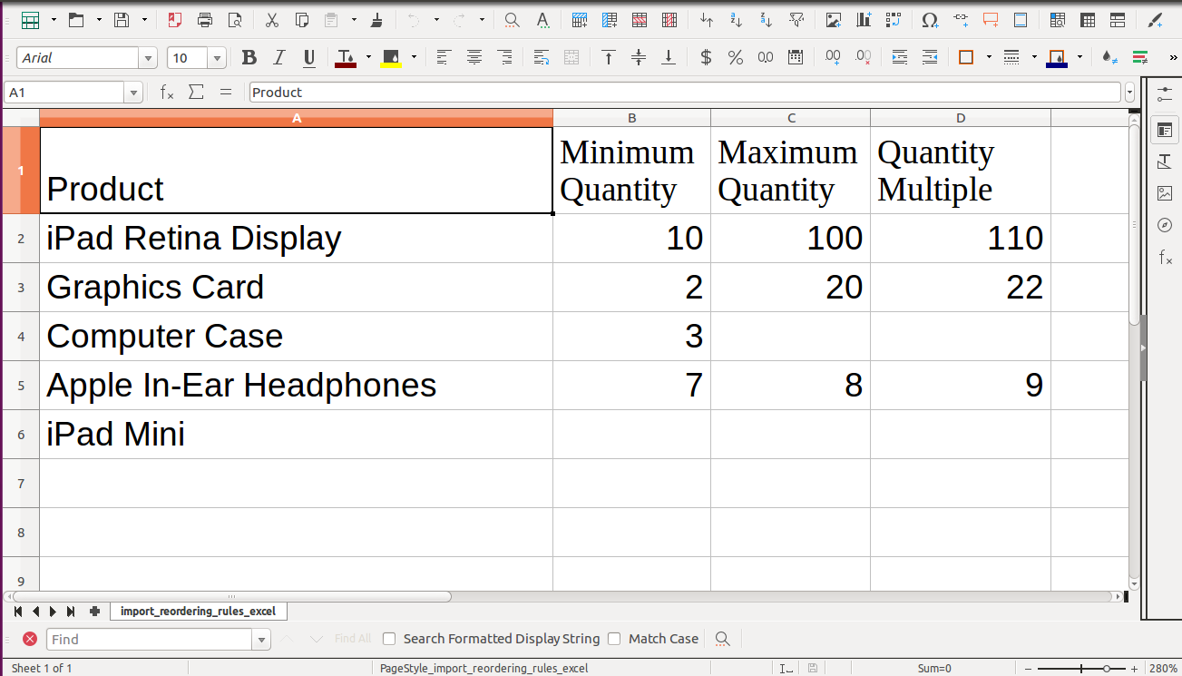The height and width of the screenshot is (676, 1182).
Task: Click the Sum sigma icon
Action: pos(196,93)
